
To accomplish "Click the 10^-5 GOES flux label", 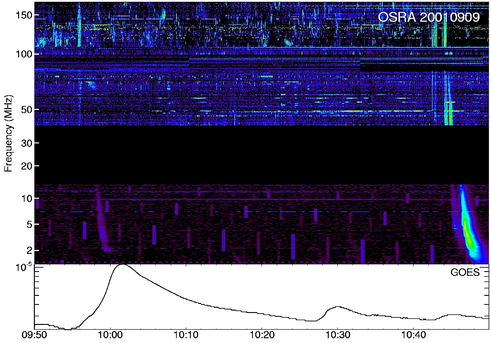I will [24, 267].
